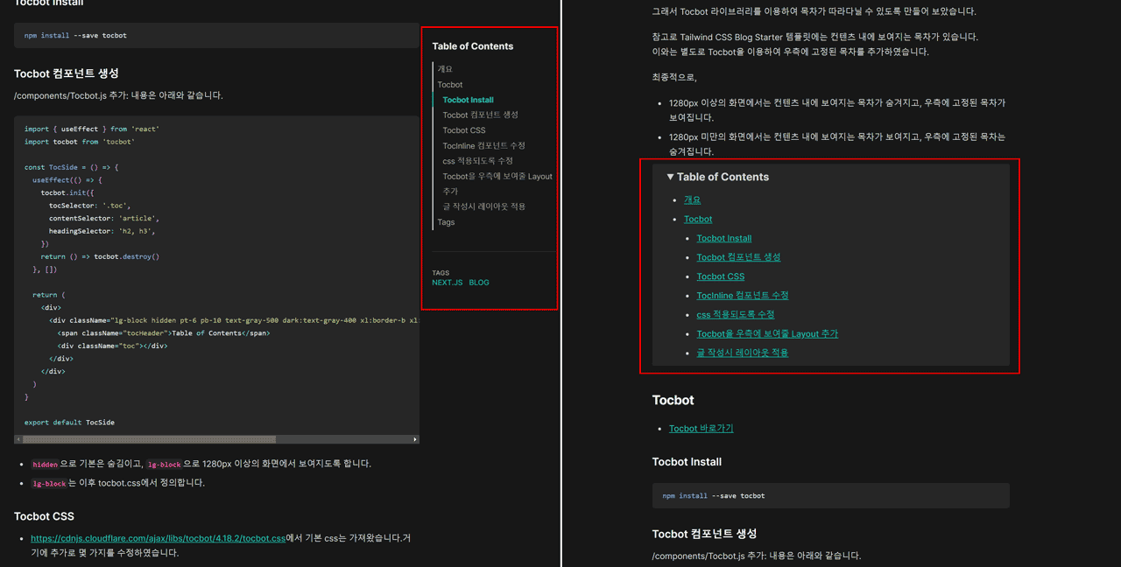1121x567 pixels.
Task: Click the export default TocSide code line
Action: (69, 423)
